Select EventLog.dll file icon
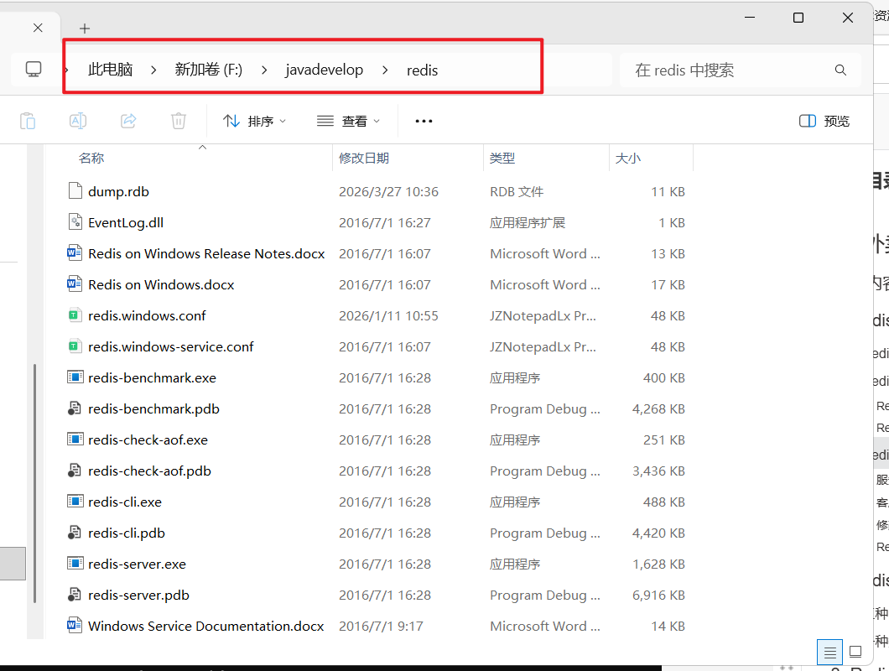Image resolution: width=889 pixels, height=671 pixels. coord(75,222)
